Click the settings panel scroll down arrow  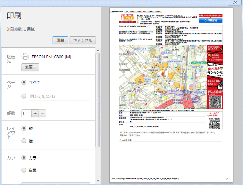pyautogui.click(x=98, y=181)
